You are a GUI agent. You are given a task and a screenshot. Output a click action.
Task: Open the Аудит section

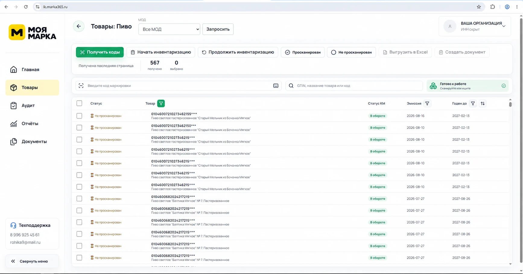pyautogui.click(x=32, y=105)
